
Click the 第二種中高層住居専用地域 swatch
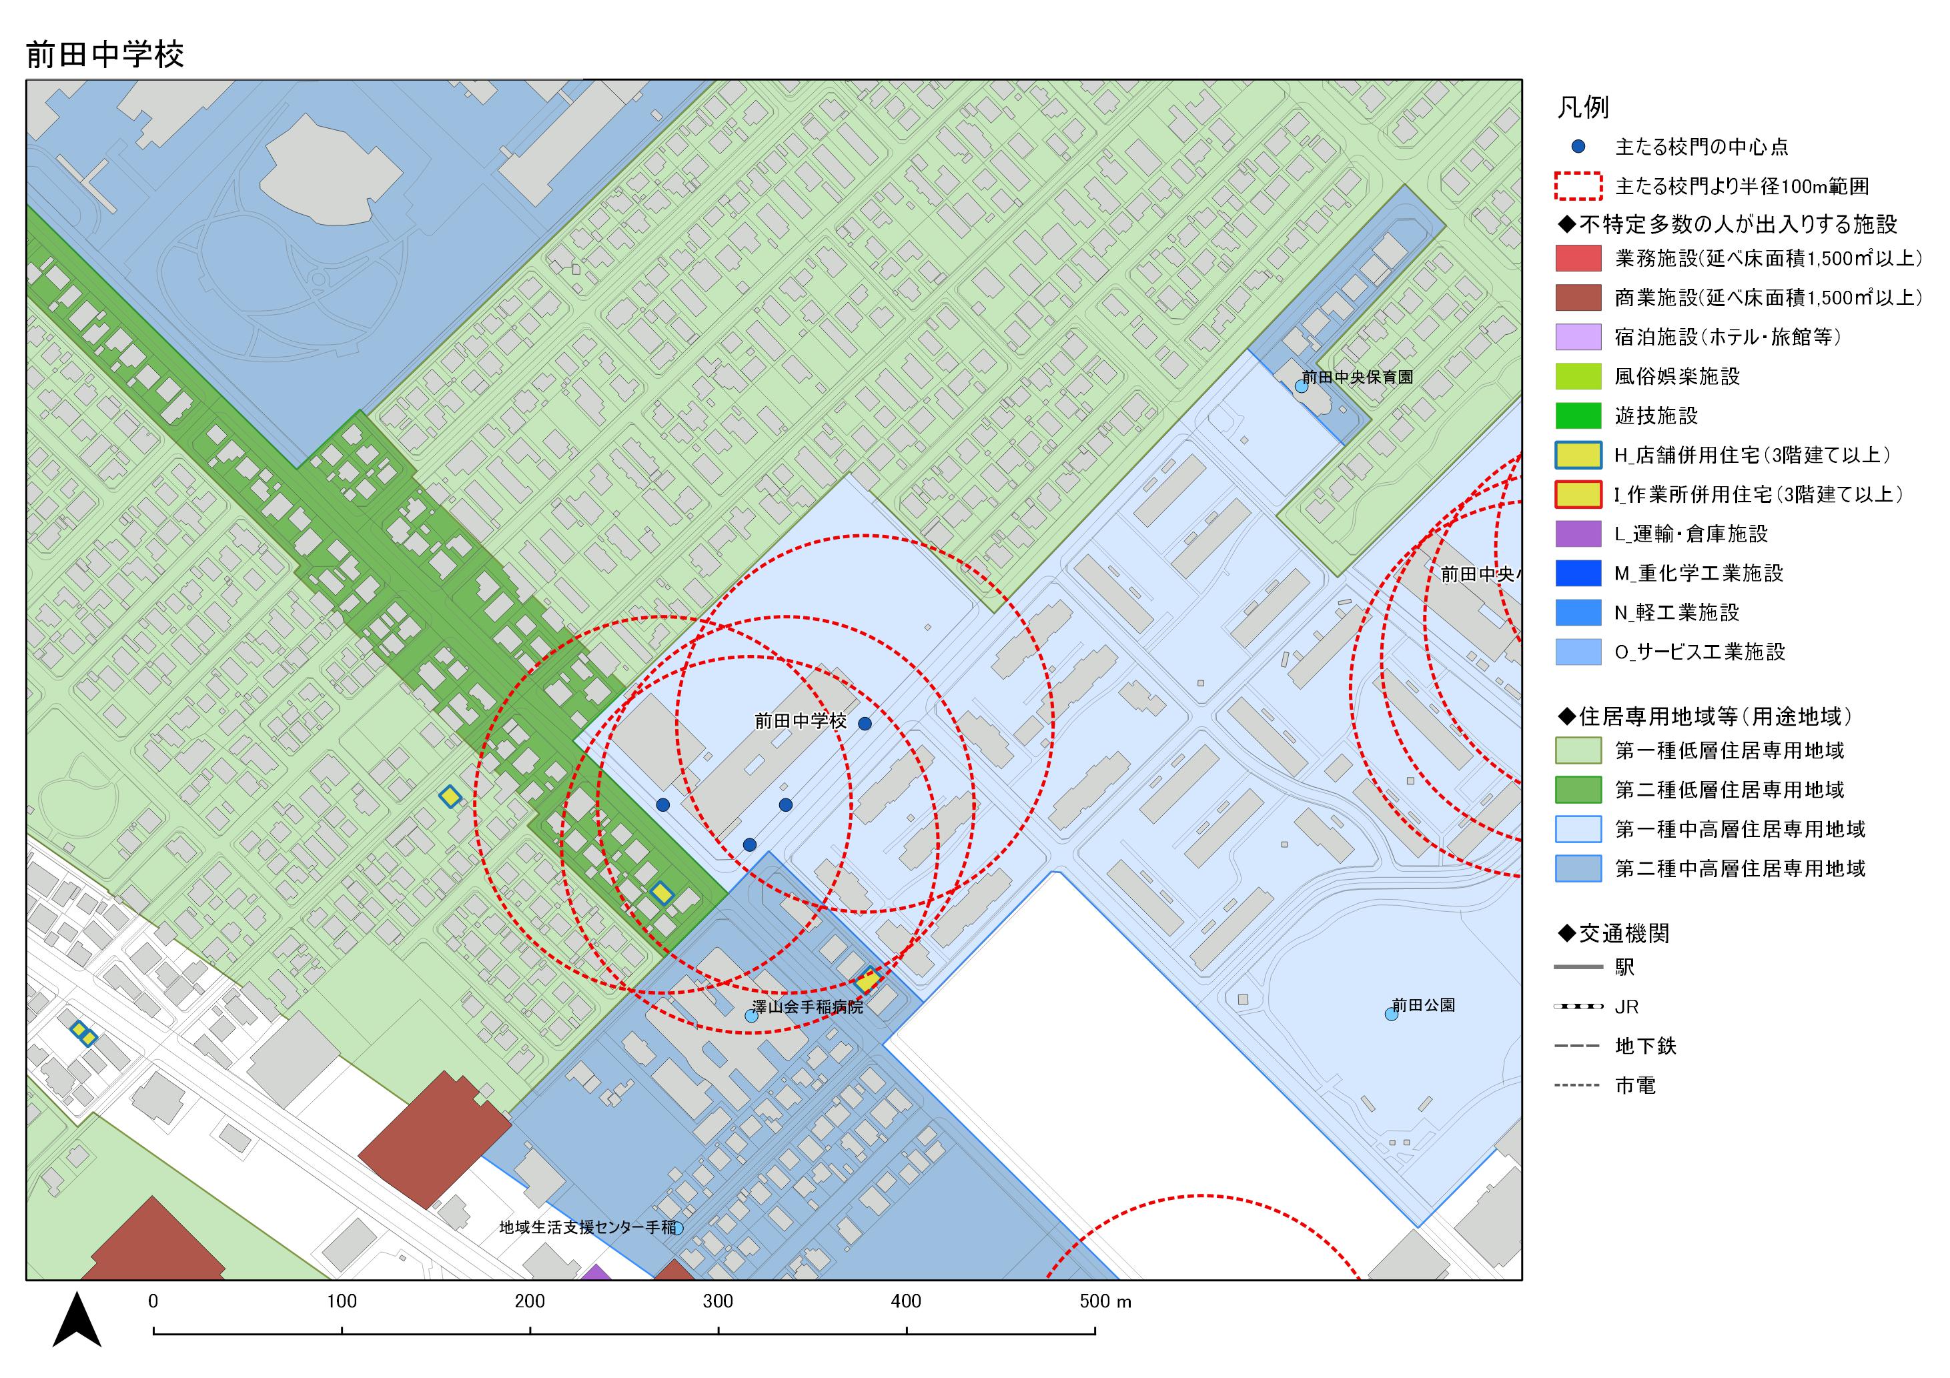pos(1578,868)
